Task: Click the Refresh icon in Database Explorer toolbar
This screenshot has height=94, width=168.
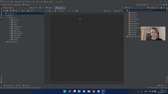Action: [x=10, y=11]
